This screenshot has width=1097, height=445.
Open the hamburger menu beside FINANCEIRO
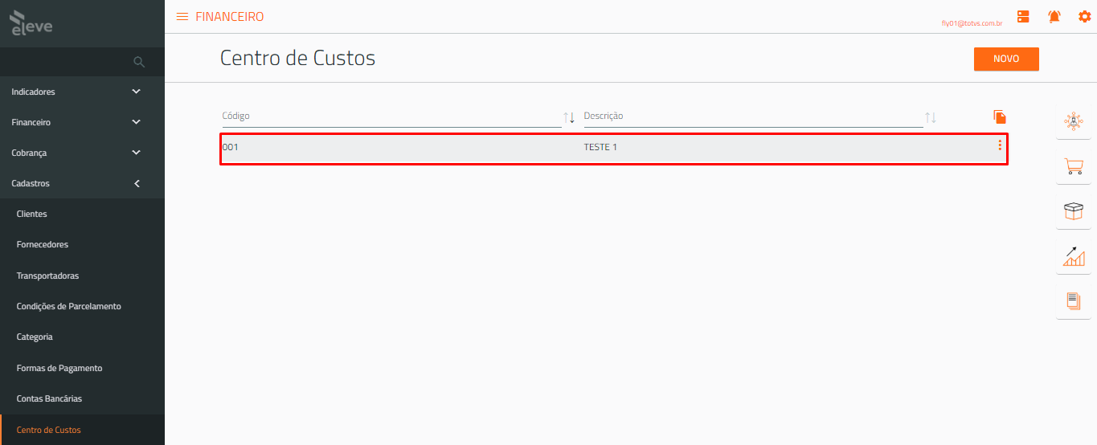click(x=182, y=17)
